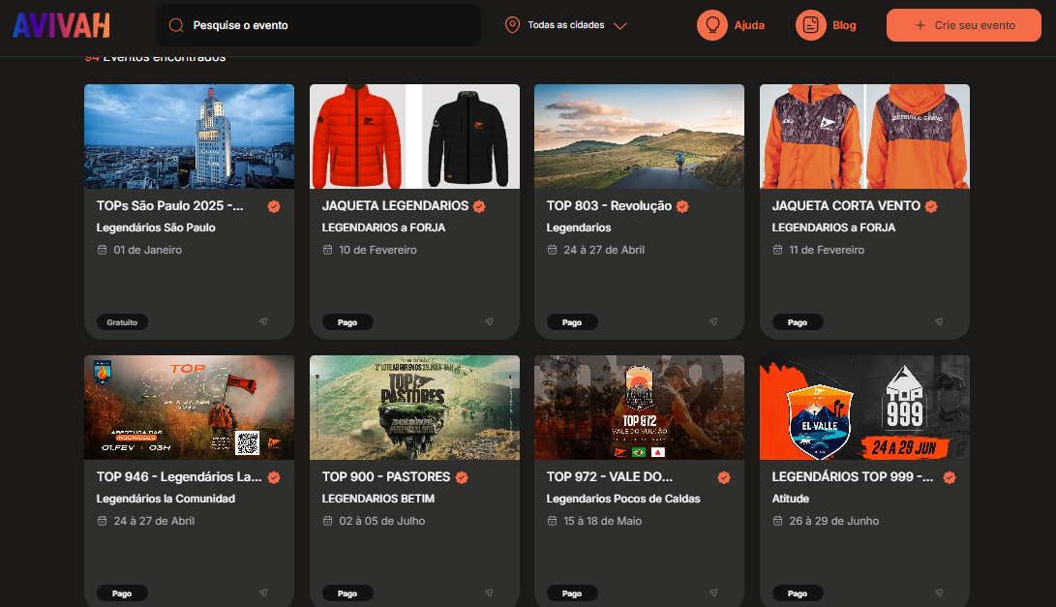This screenshot has width=1056, height=607.
Task: Click verified badge on TOPs São Paulo 2025
Action: point(274,206)
